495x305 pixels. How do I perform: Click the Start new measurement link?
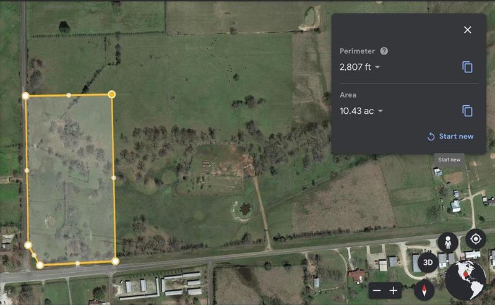point(456,136)
